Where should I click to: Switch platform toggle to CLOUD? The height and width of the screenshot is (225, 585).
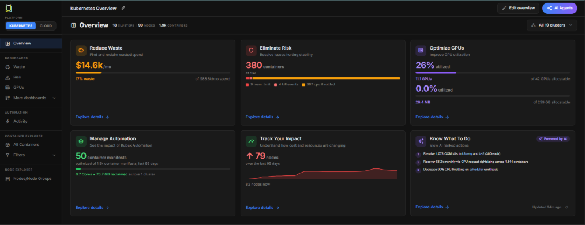coord(46,26)
